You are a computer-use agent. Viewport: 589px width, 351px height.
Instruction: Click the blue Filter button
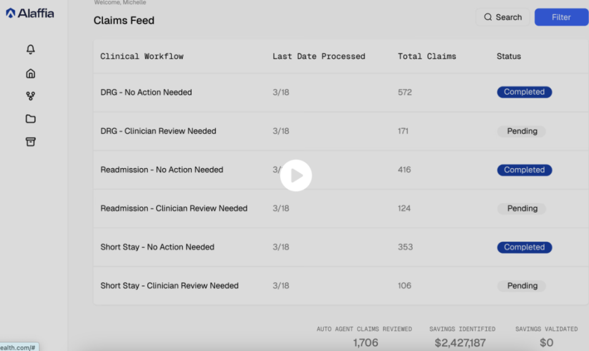(x=561, y=17)
